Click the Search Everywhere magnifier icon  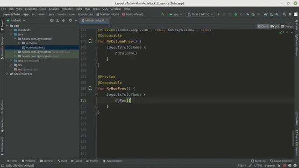284,14
